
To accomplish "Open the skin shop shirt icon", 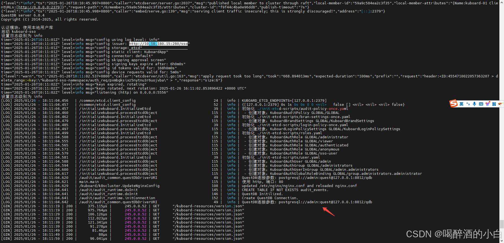I will pyautogui.click(x=487, y=104).
